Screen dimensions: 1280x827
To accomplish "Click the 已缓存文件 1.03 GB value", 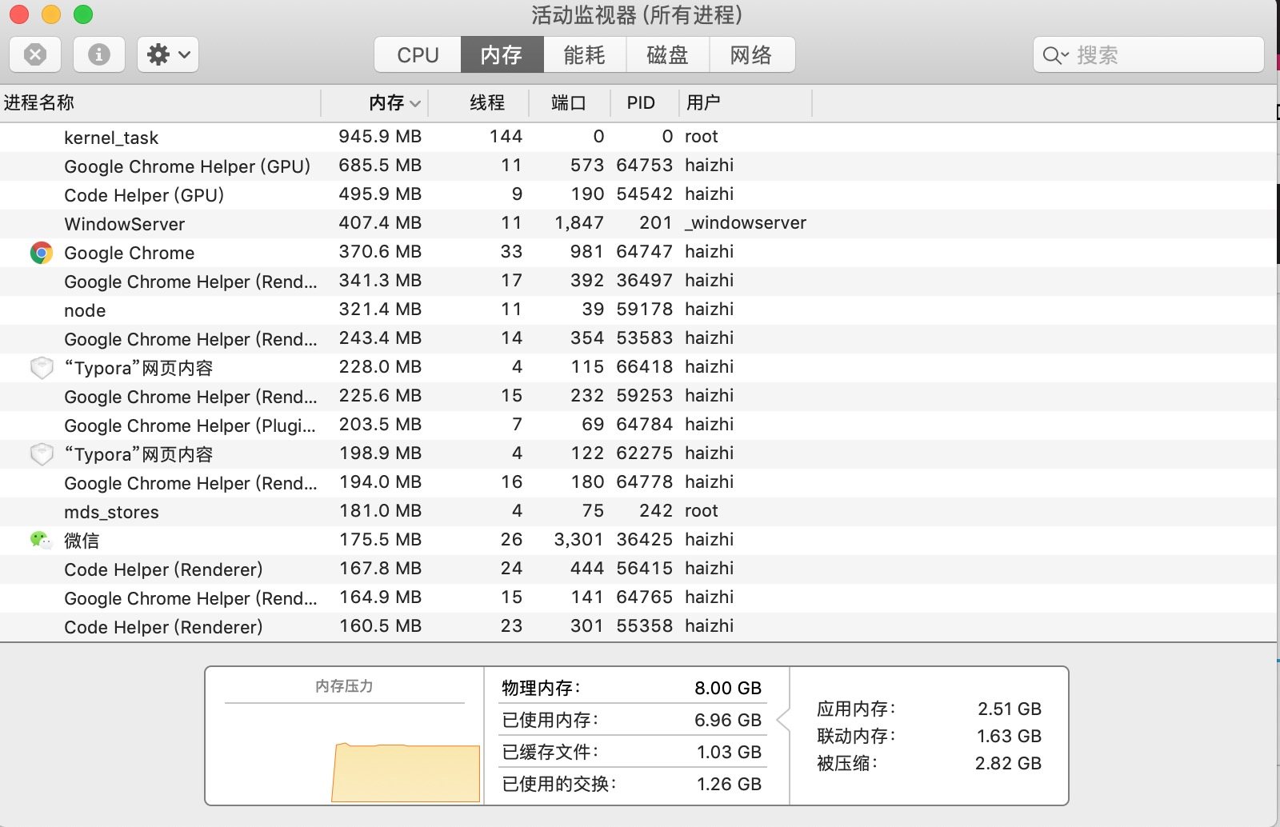I will (x=729, y=753).
